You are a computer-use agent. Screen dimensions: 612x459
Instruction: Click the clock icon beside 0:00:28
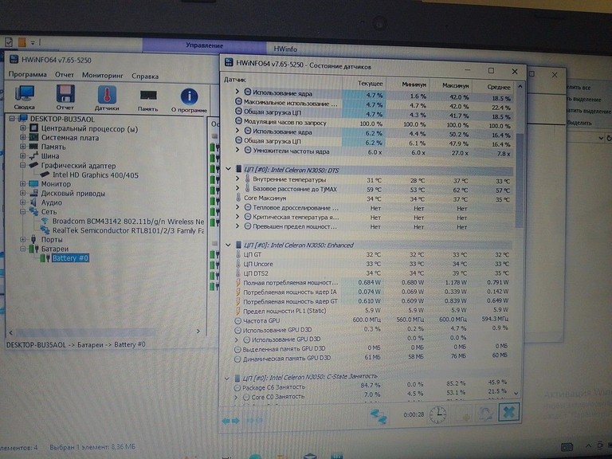point(438,414)
